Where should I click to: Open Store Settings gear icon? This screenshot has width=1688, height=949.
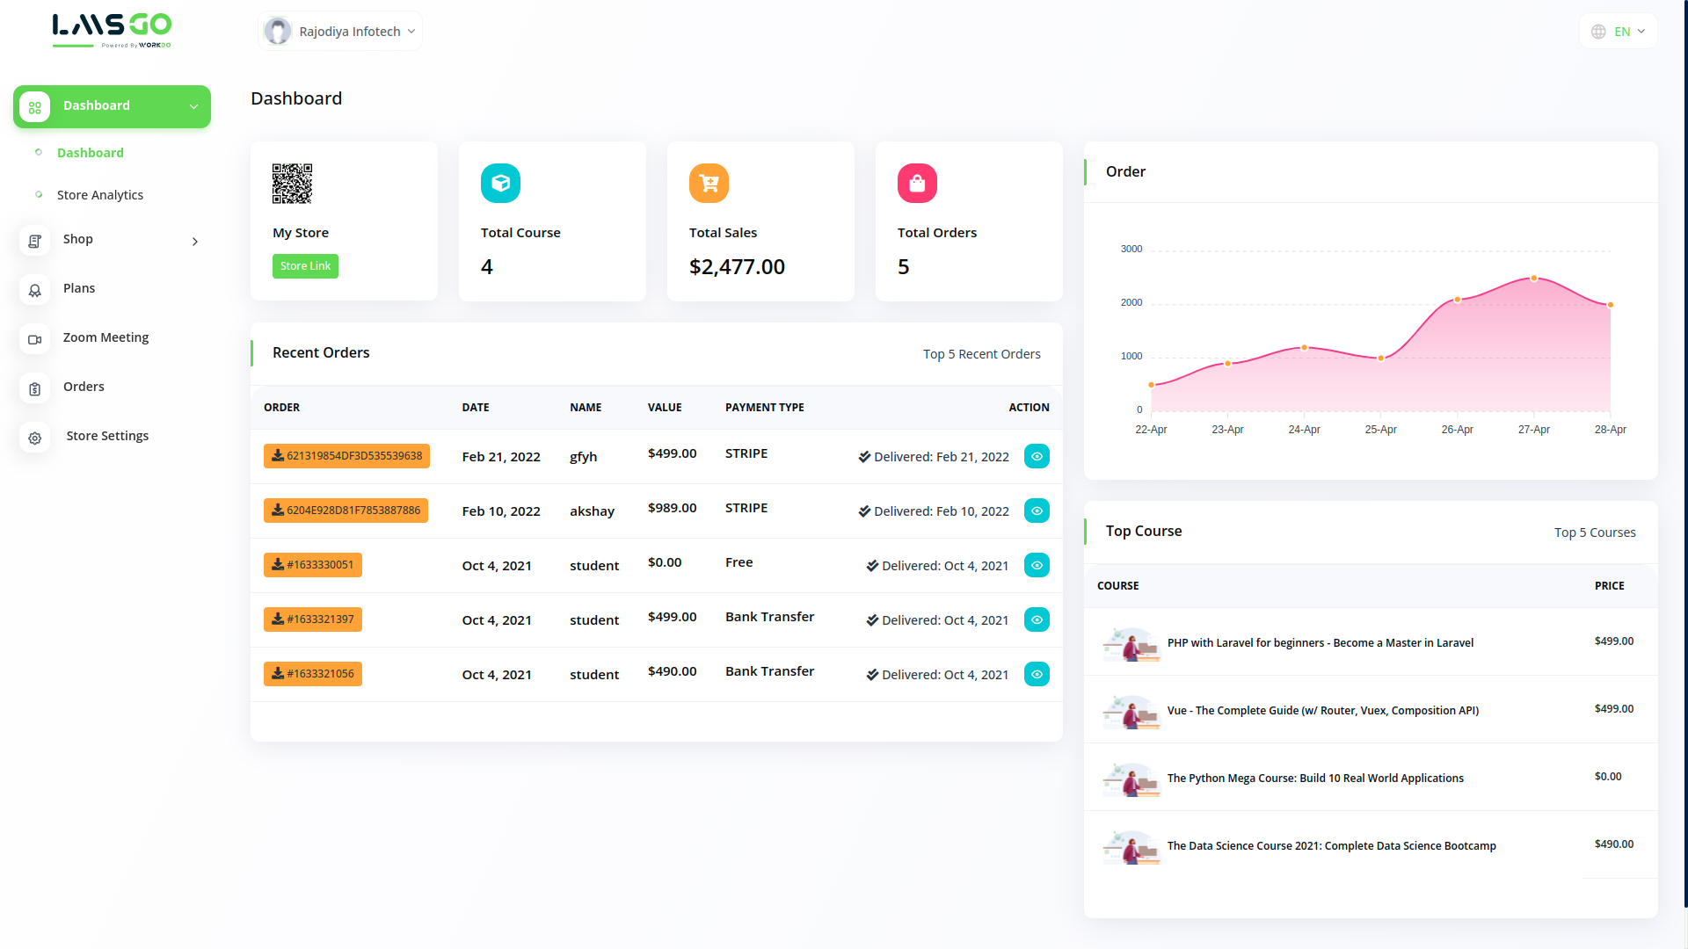point(34,438)
